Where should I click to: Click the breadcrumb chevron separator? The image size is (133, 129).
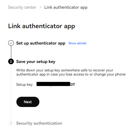[40, 7]
